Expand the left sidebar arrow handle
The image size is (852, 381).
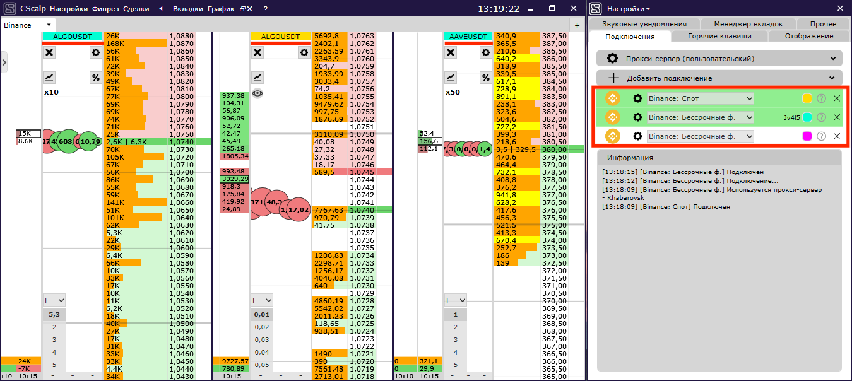click(x=4, y=62)
